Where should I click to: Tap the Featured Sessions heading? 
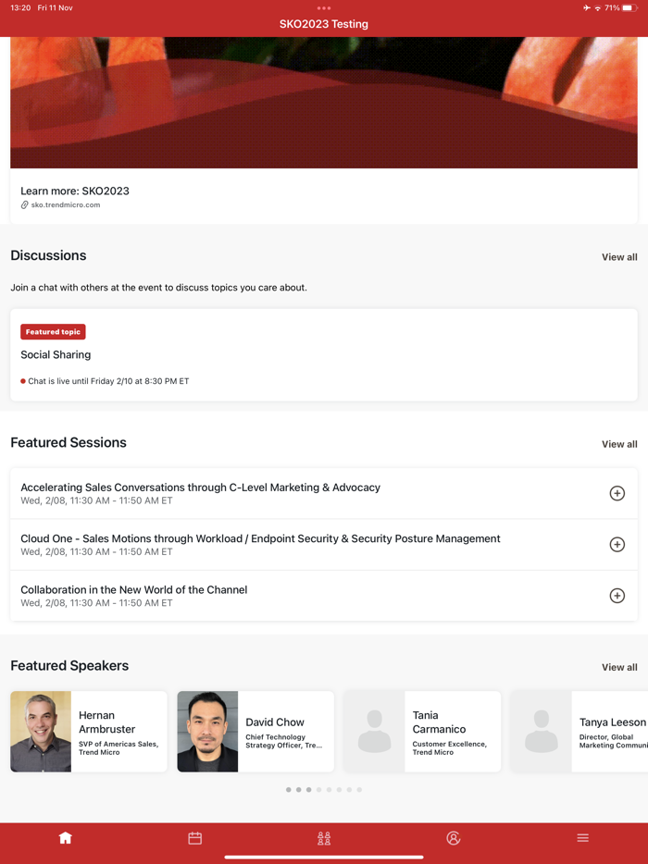coord(69,442)
